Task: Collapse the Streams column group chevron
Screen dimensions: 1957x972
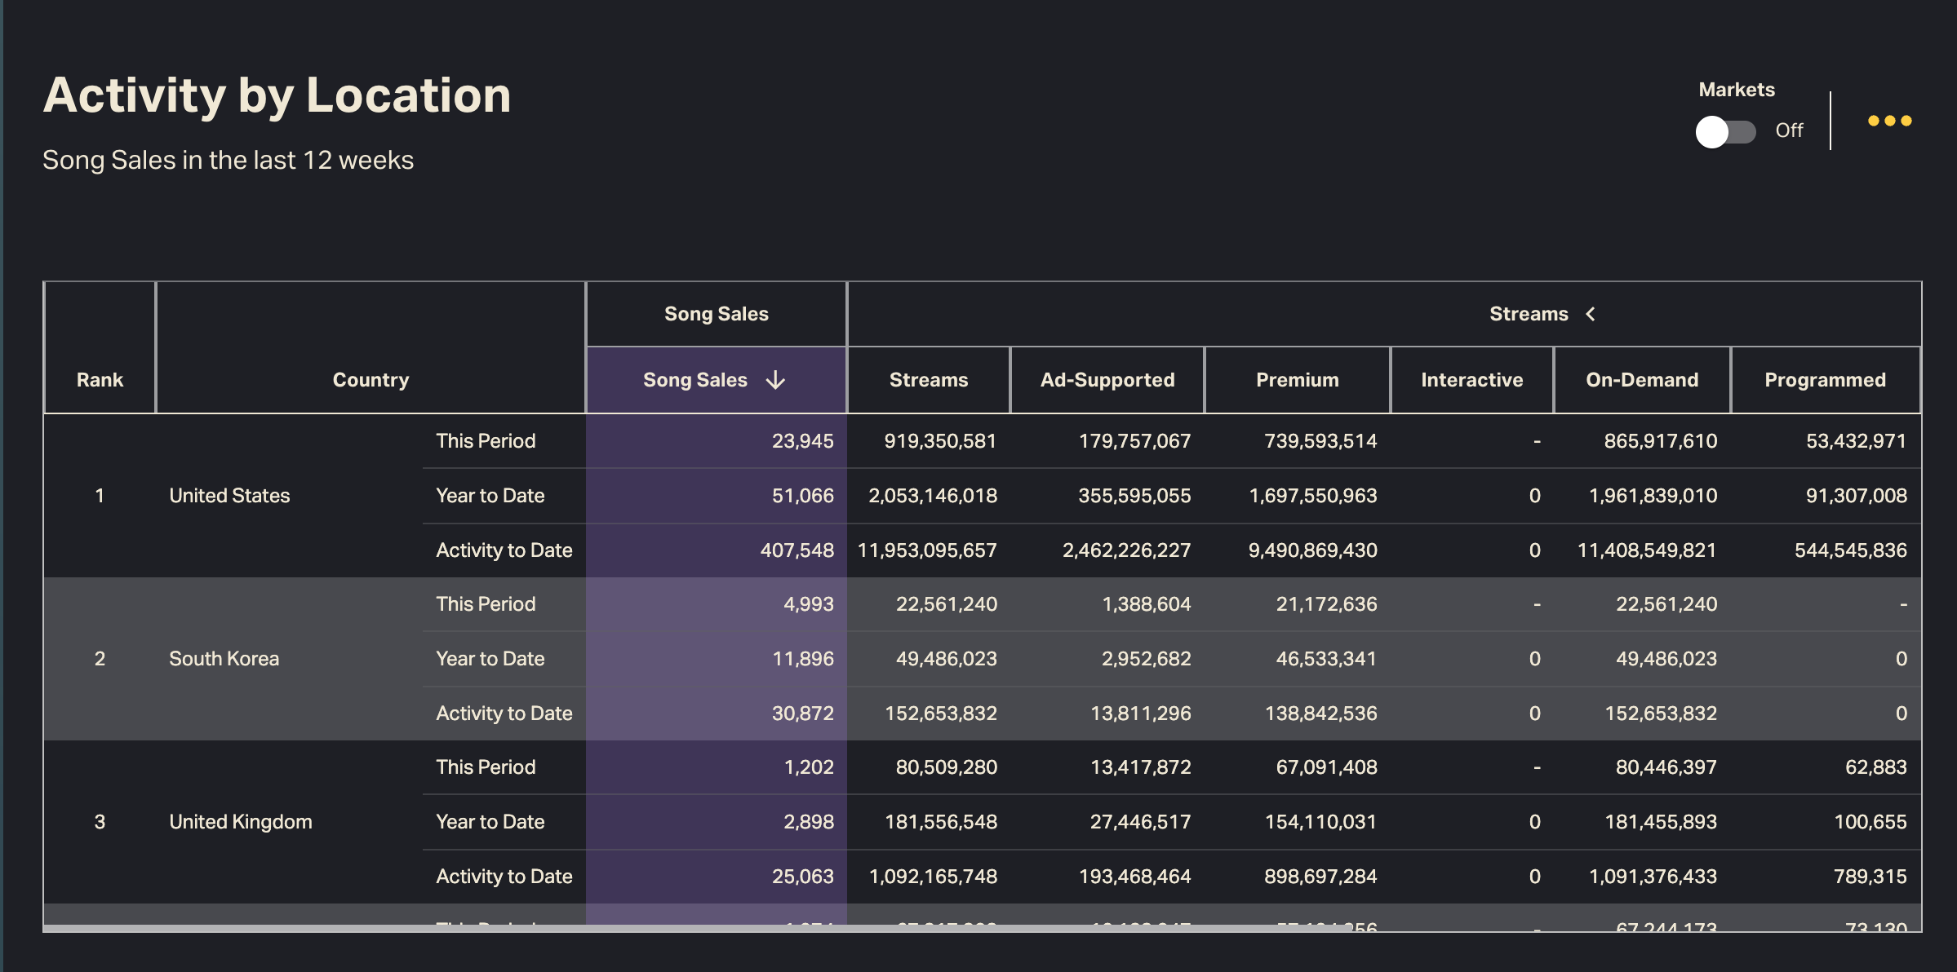Action: [1591, 314]
